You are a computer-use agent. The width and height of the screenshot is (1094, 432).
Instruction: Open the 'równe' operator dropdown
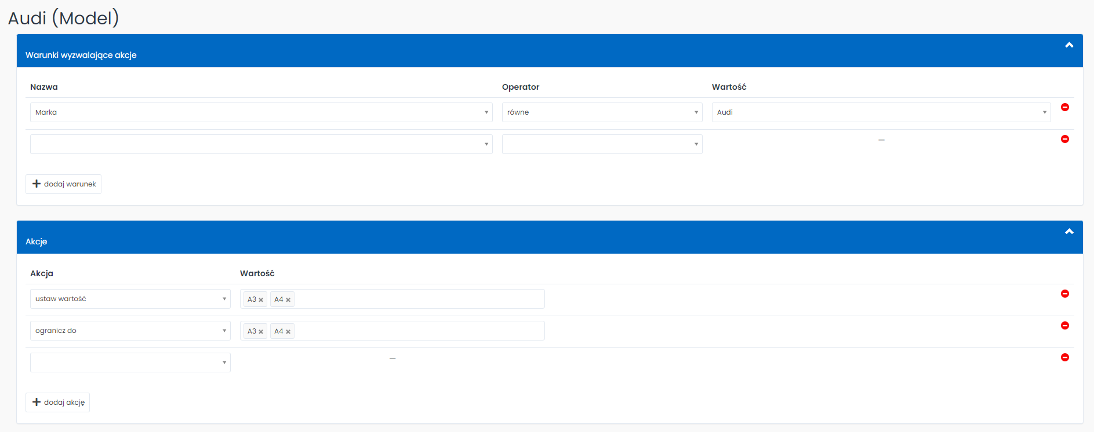point(602,112)
